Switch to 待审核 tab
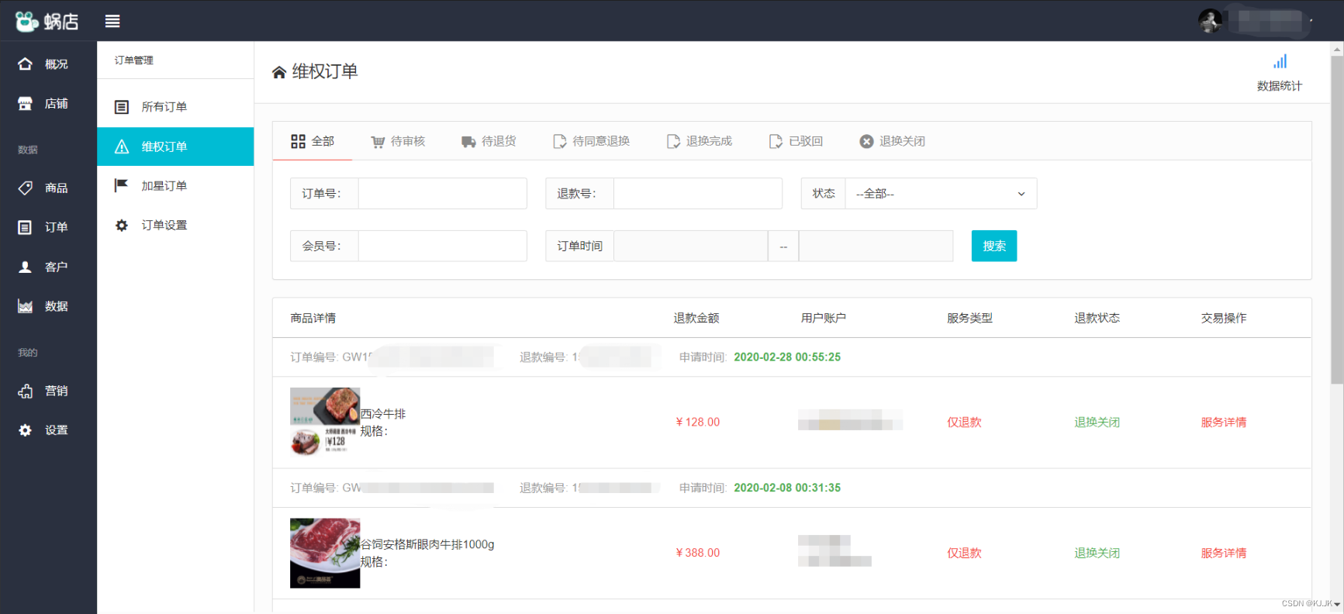 pos(398,141)
